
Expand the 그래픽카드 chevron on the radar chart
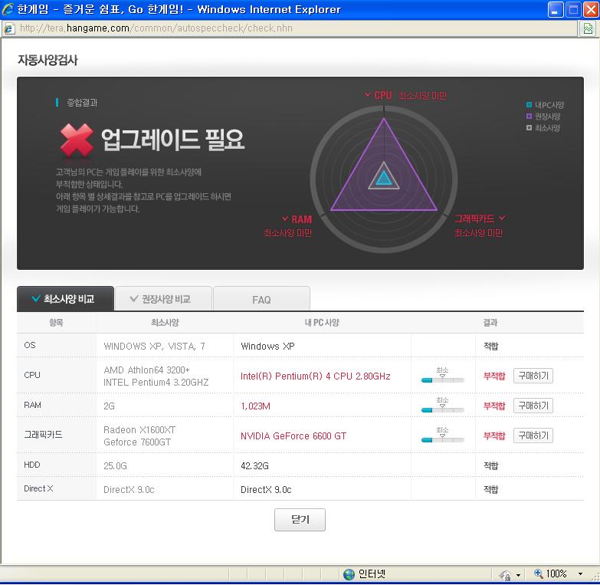(502, 218)
